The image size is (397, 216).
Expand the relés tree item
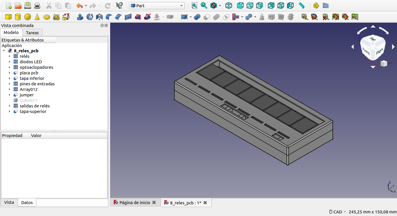point(10,56)
